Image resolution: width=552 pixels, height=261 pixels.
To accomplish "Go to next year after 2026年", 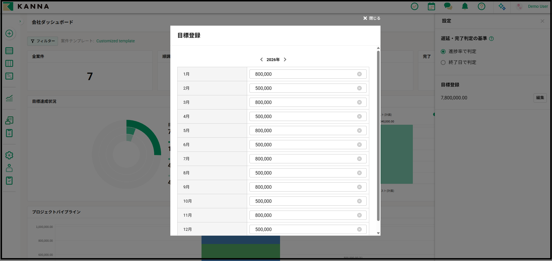I will coord(285,60).
